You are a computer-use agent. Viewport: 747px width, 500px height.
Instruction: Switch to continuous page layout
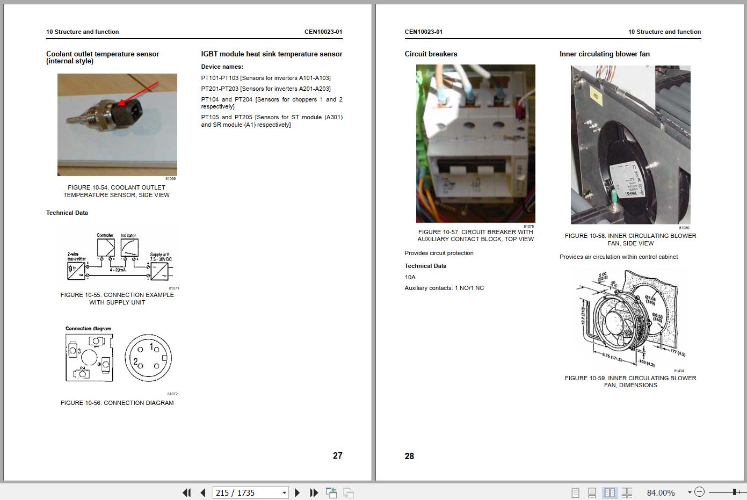tap(592, 492)
